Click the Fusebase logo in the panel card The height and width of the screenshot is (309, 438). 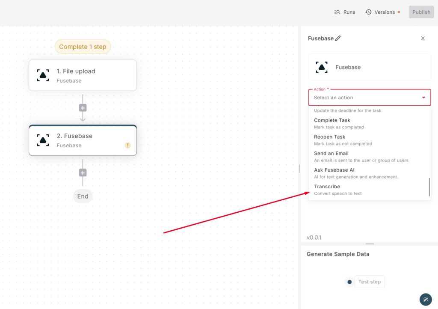pyautogui.click(x=322, y=67)
